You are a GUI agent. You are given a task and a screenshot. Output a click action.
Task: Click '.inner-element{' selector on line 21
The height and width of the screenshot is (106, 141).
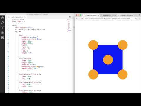pyautogui.click(x=25, y=59)
